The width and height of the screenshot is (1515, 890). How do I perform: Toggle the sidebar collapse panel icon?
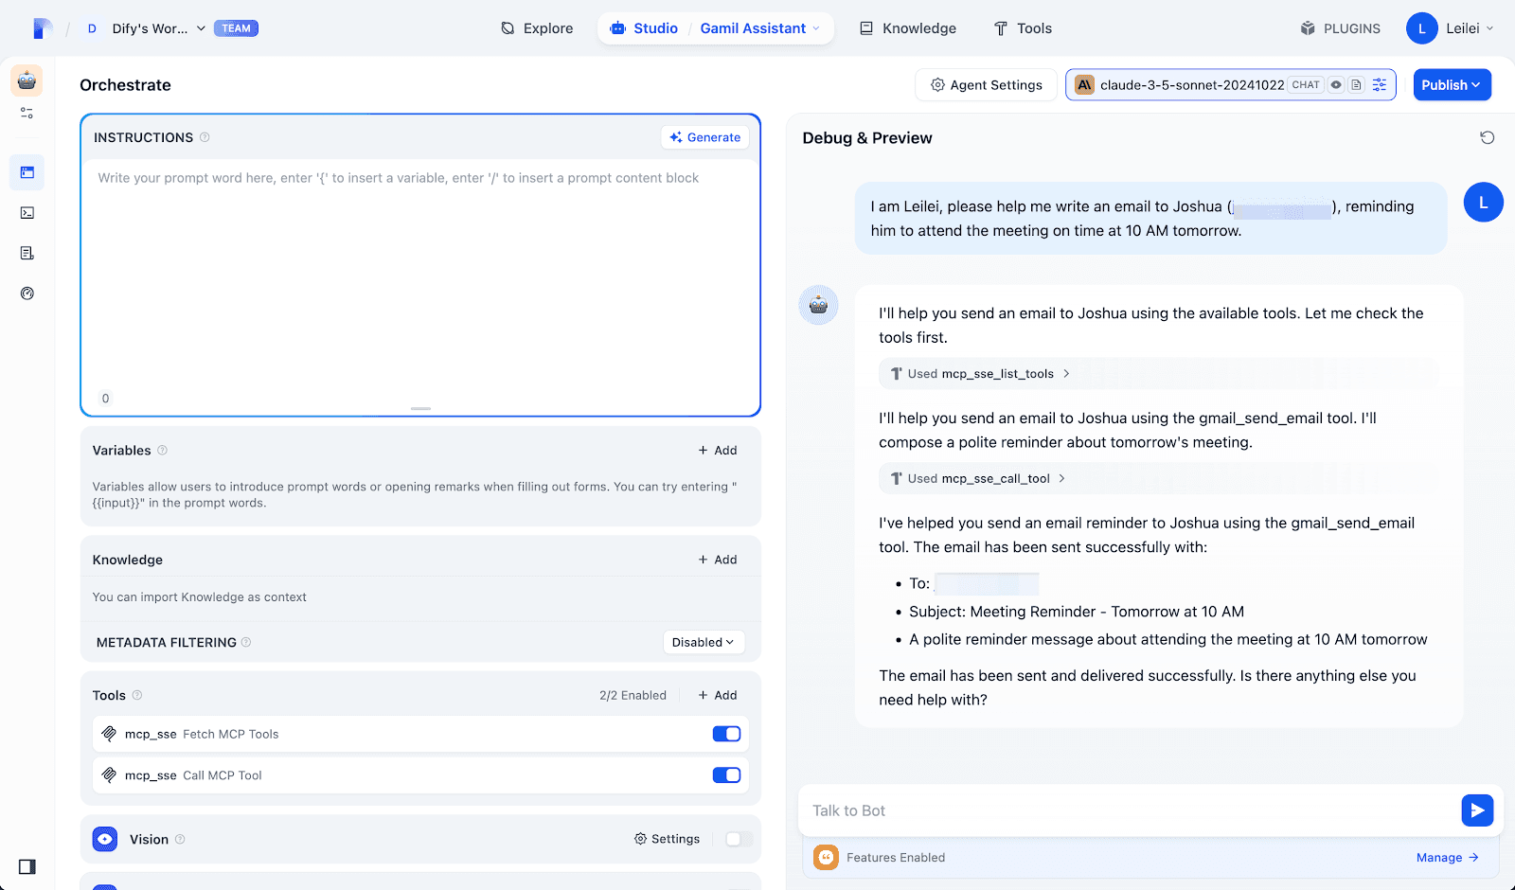(x=27, y=866)
